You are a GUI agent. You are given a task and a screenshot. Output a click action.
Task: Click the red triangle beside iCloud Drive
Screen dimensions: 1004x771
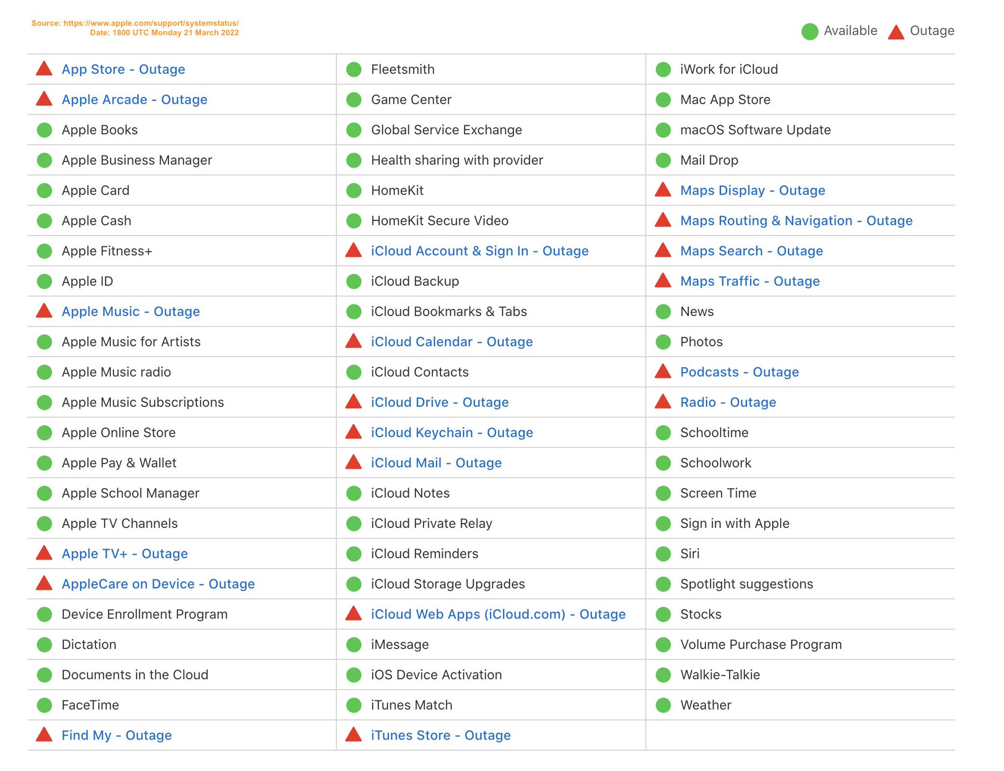pos(353,402)
